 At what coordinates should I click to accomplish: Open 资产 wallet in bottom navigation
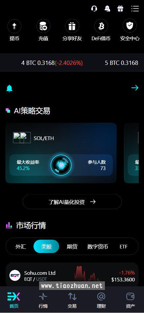[x=131, y=300]
